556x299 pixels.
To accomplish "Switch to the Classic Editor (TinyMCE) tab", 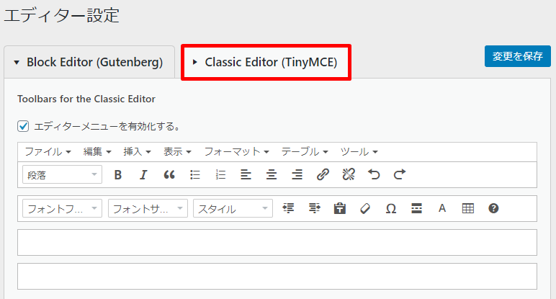I will click(x=266, y=62).
